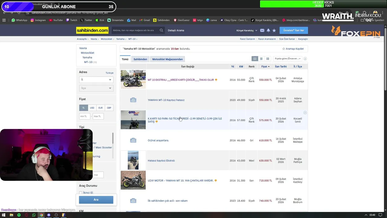This screenshot has width=387, height=218.
Task: Open Favori İlanlarım menu link
Action: (247, 39)
